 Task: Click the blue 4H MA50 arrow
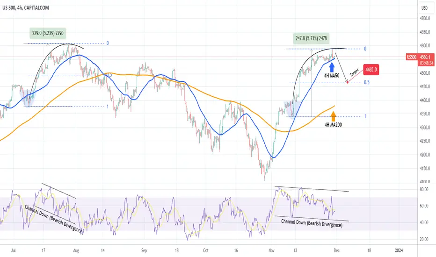(x=332, y=67)
